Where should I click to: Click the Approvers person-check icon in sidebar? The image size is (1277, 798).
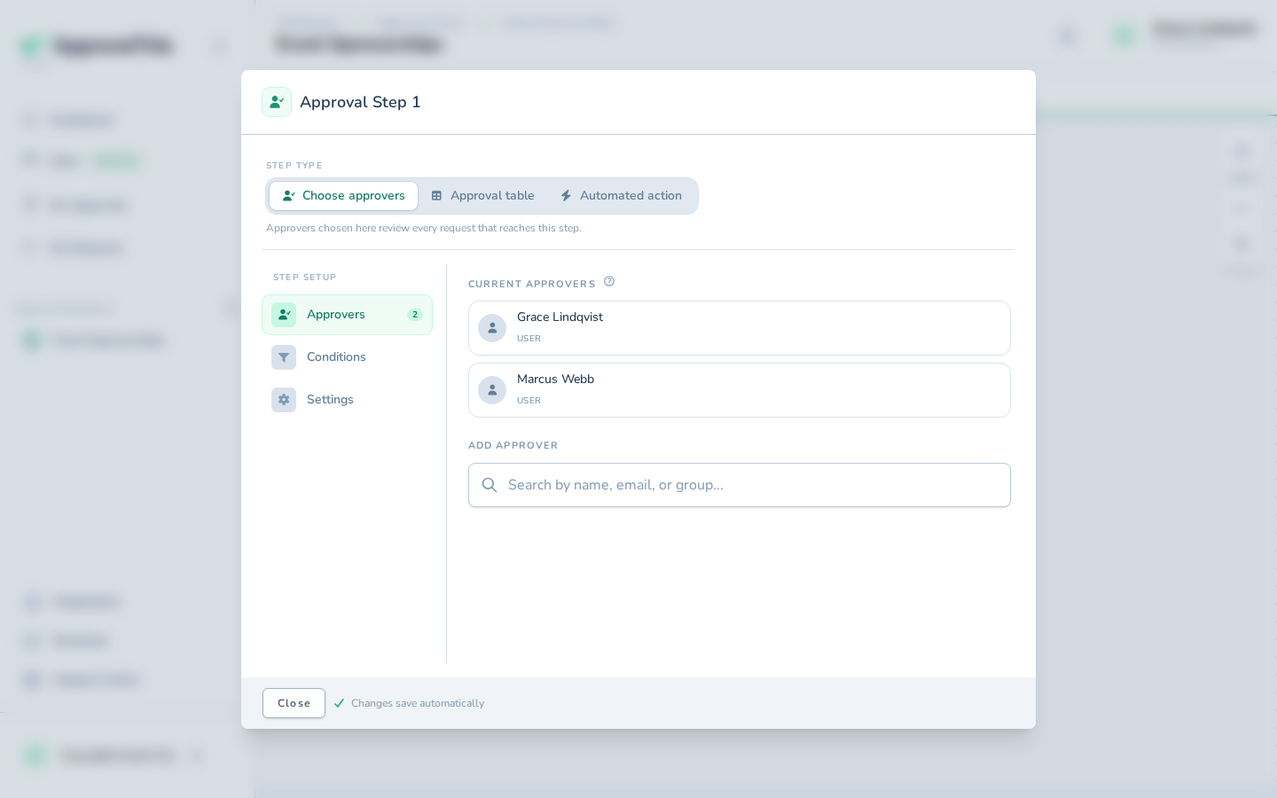pyautogui.click(x=284, y=315)
